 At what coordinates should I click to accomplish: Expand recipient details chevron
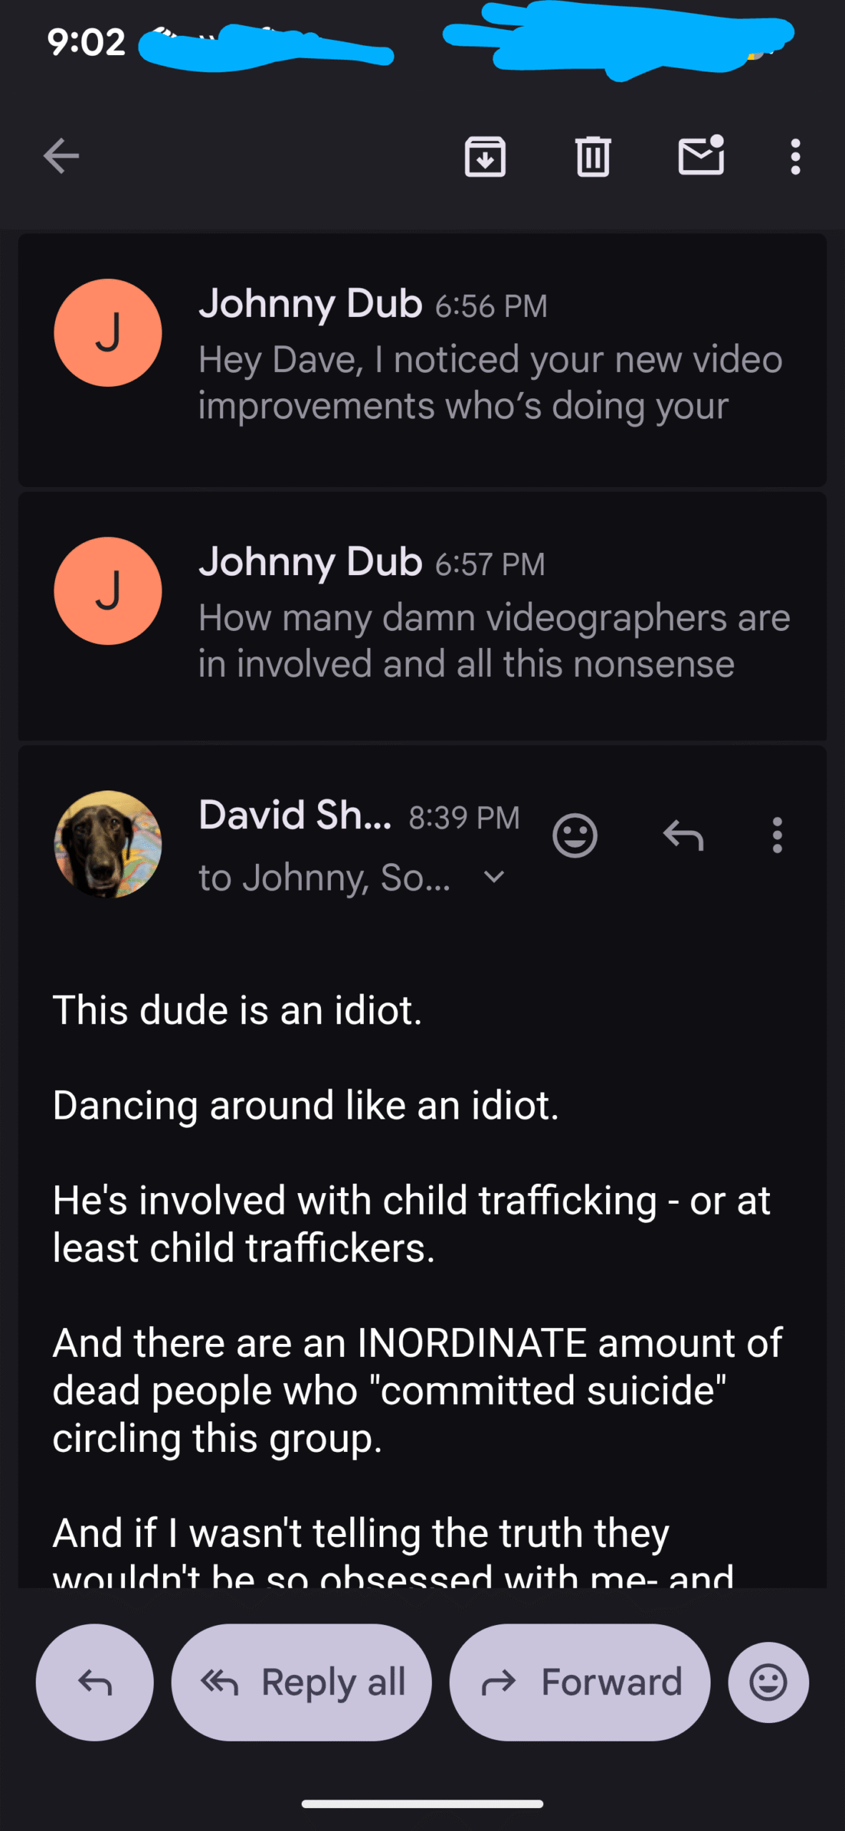click(494, 877)
